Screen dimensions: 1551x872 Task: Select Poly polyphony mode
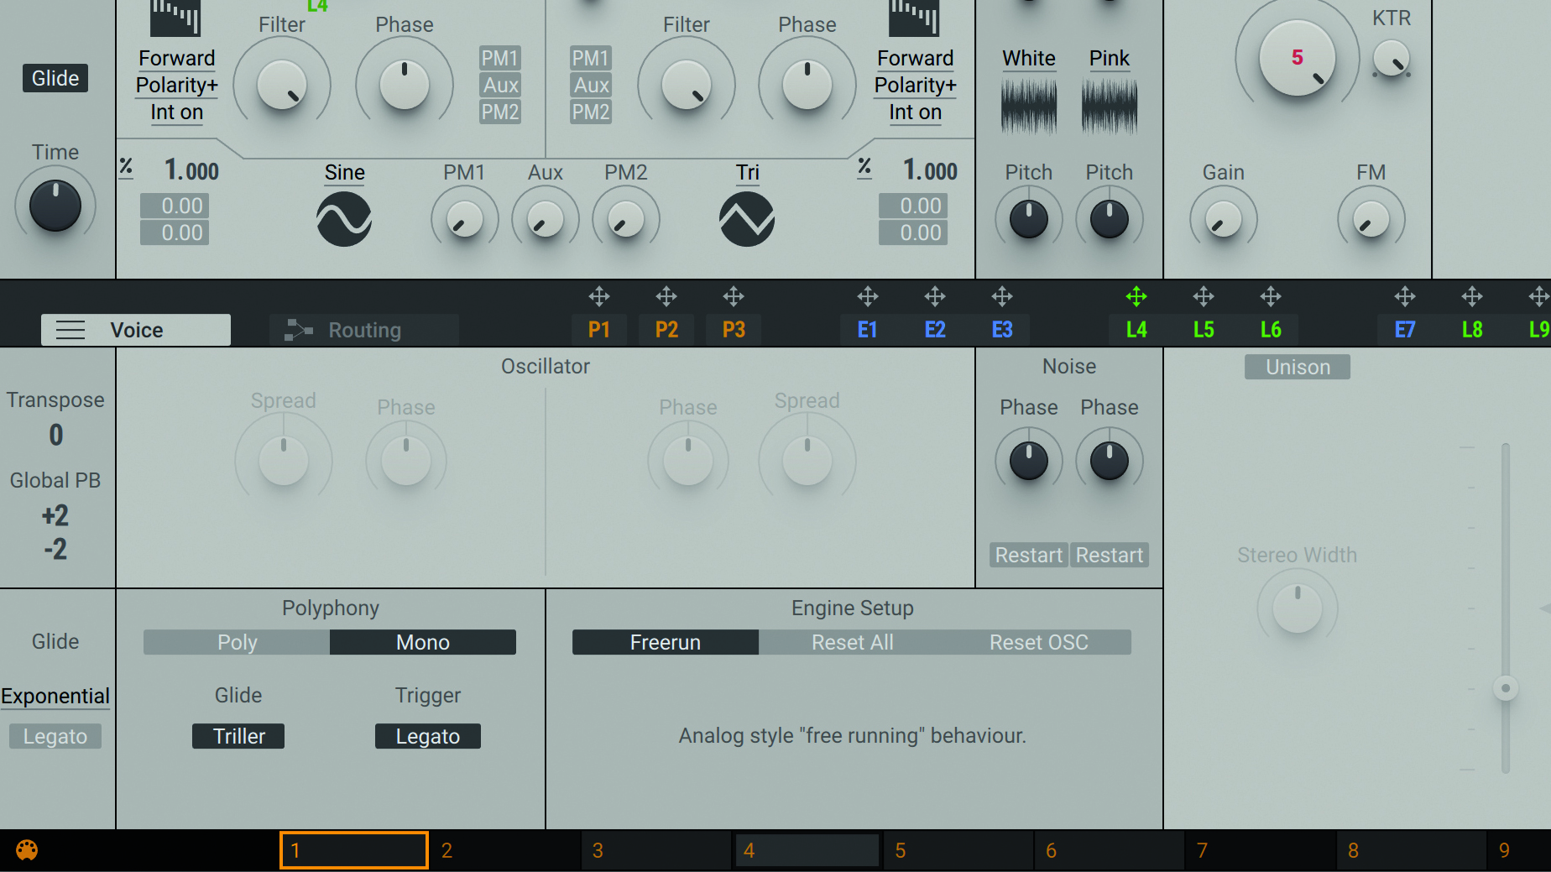point(237,642)
